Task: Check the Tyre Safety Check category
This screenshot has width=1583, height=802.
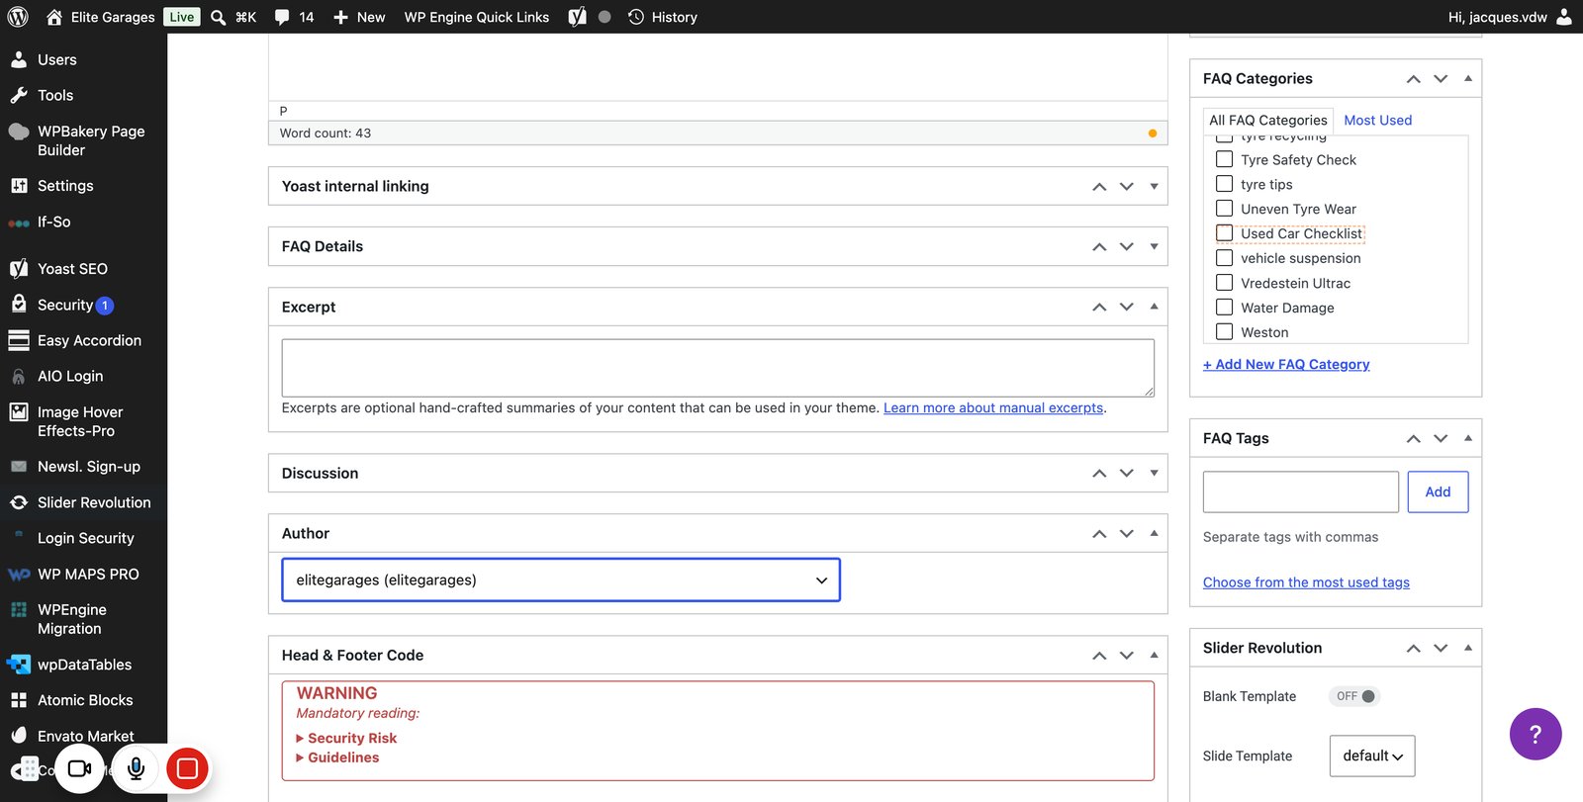Action: pos(1225,159)
